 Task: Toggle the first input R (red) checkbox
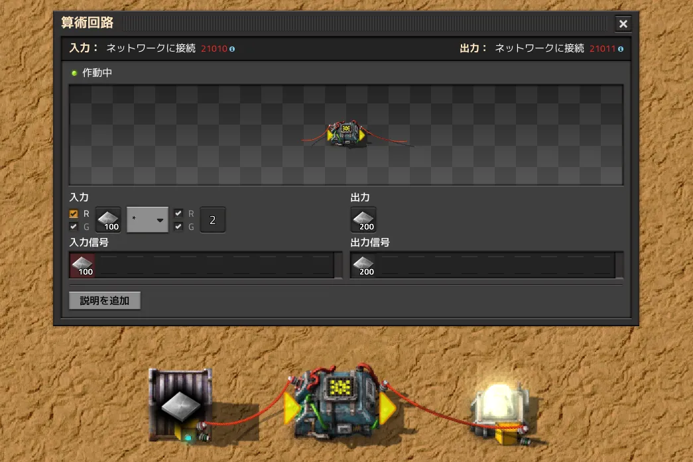(74, 214)
